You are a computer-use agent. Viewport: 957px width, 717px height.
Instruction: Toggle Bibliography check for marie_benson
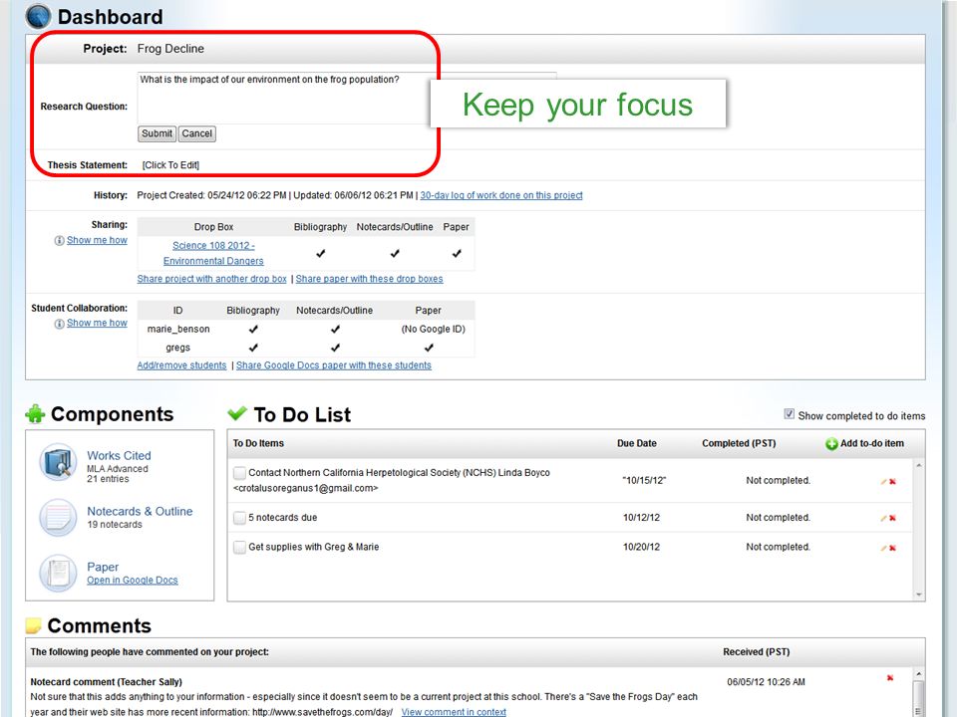pyautogui.click(x=253, y=330)
